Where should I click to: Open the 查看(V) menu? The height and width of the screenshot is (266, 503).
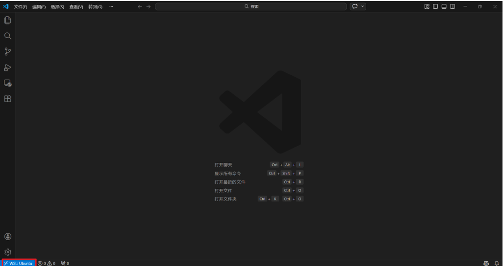point(76,7)
